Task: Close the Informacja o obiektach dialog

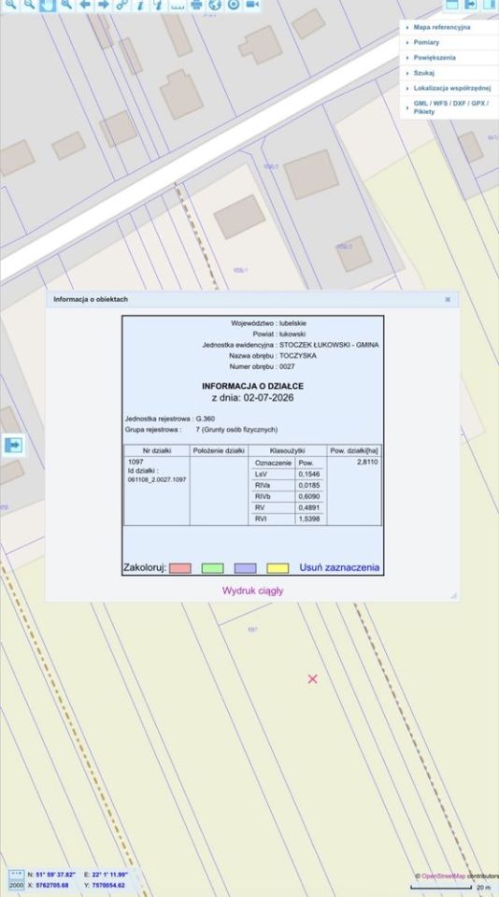Action: [448, 299]
